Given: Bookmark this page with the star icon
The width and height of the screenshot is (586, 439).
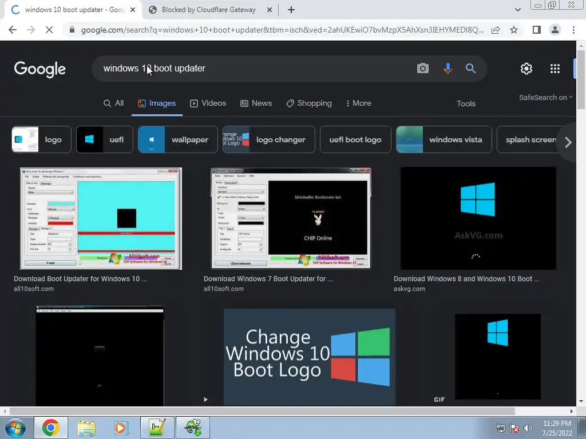Looking at the screenshot, I should (514, 30).
